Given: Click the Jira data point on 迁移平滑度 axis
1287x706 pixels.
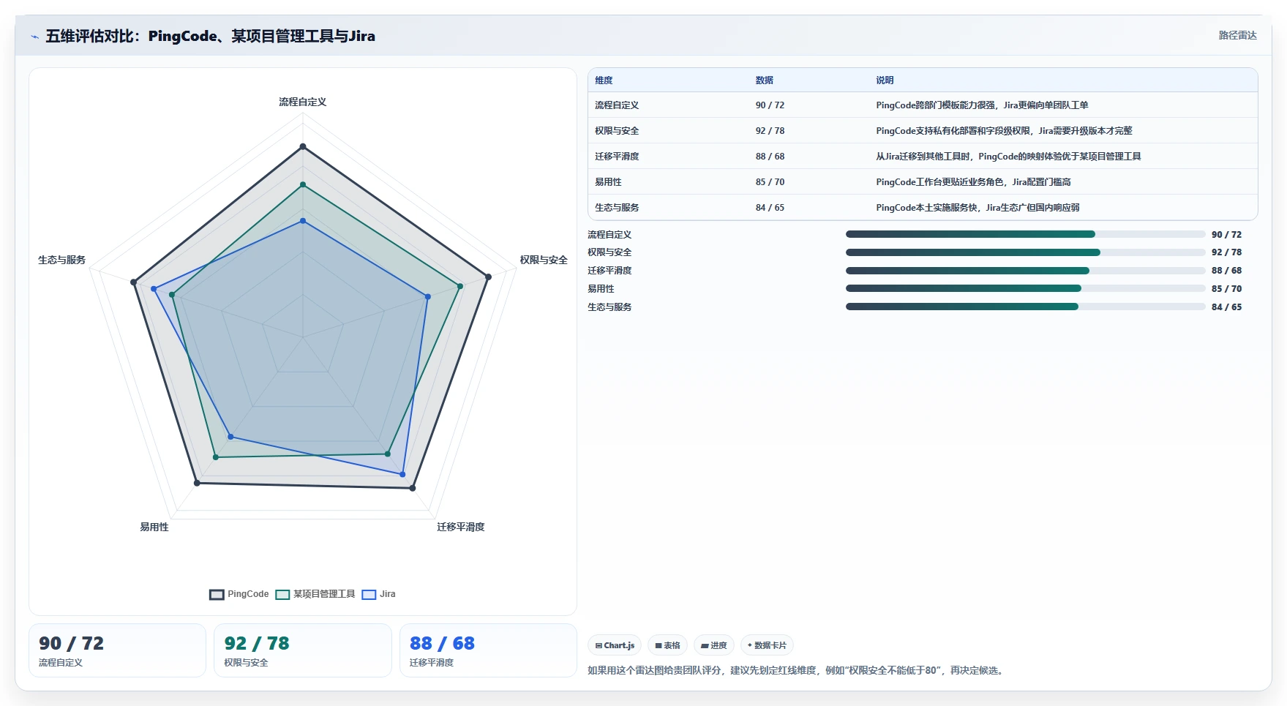Looking at the screenshot, I should tap(402, 475).
